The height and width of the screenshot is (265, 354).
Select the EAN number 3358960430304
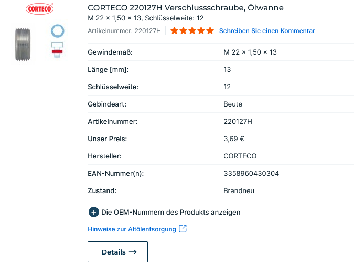[251, 173]
